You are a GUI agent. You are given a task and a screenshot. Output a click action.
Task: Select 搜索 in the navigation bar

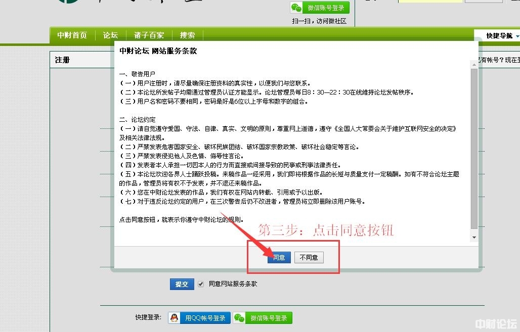[x=187, y=35]
